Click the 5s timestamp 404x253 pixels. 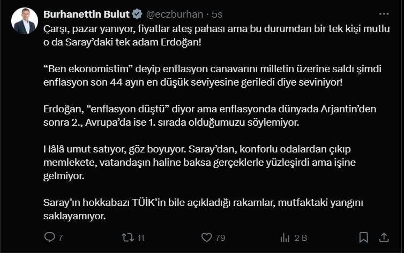pos(217,14)
